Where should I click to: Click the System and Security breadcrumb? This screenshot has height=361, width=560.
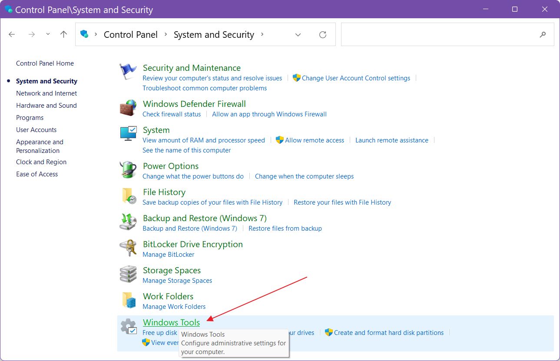214,35
